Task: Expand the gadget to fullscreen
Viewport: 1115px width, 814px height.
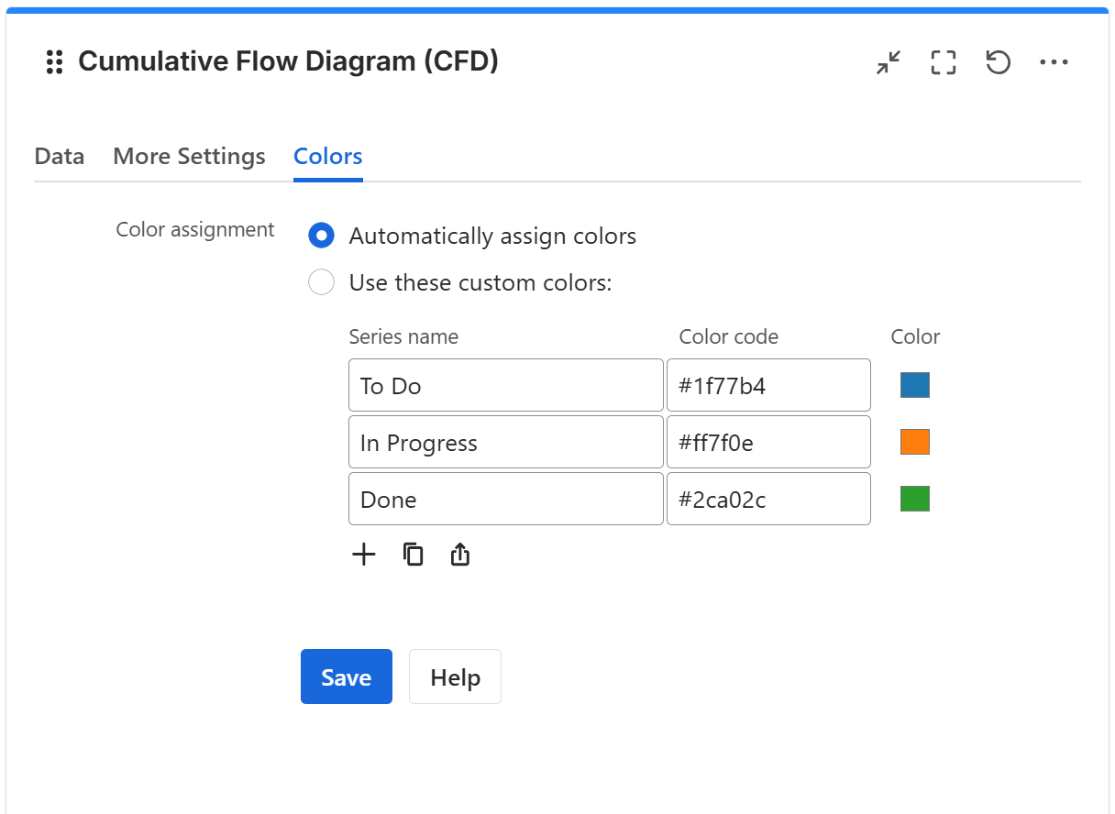Action: (943, 62)
